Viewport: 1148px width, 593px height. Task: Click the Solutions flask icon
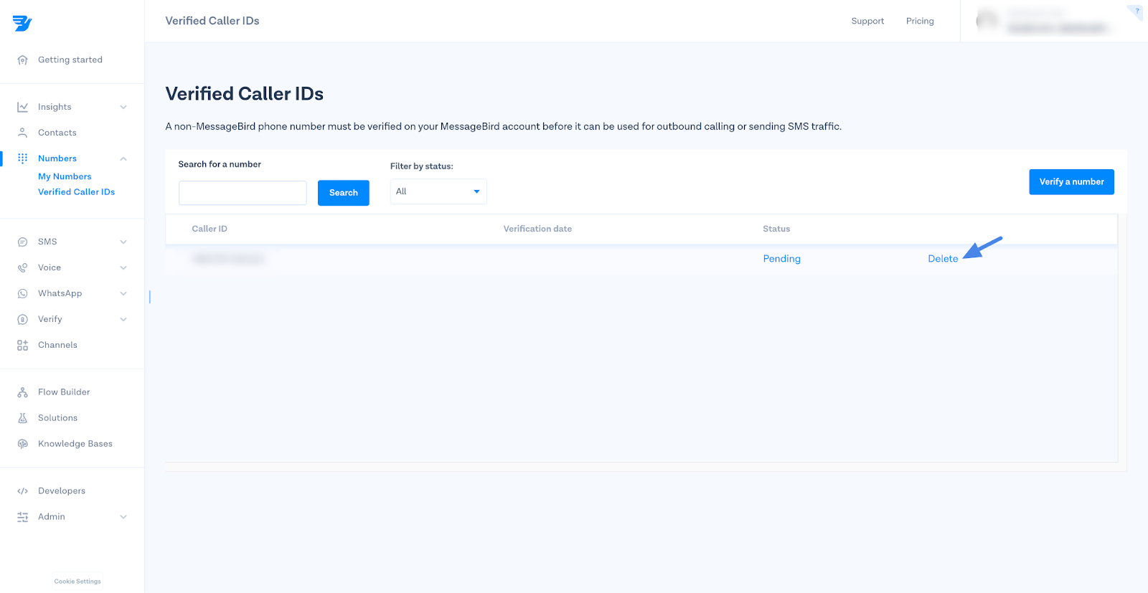click(23, 418)
